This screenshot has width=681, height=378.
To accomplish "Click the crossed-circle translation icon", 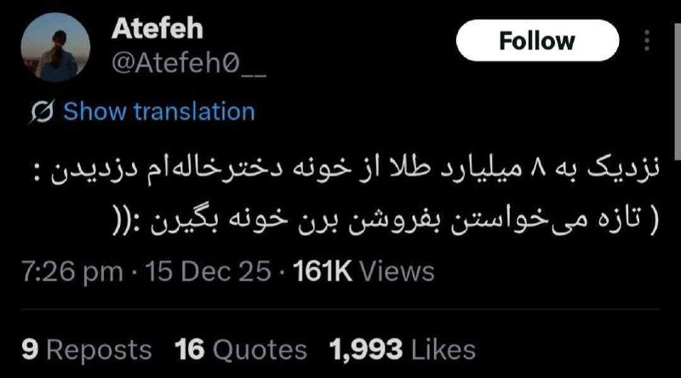I will (x=42, y=112).
